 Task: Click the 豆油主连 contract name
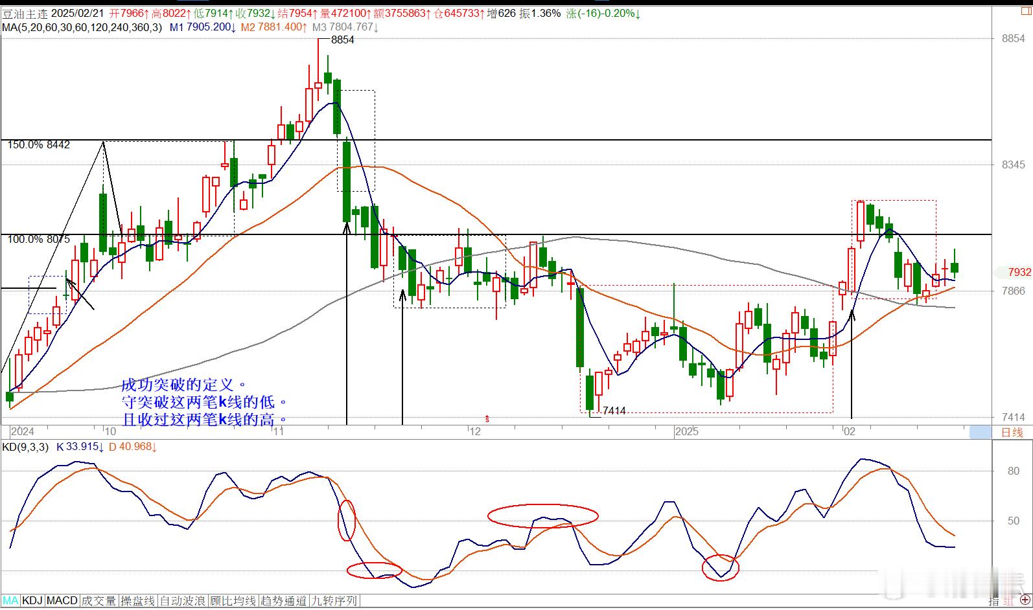[x=24, y=13]
